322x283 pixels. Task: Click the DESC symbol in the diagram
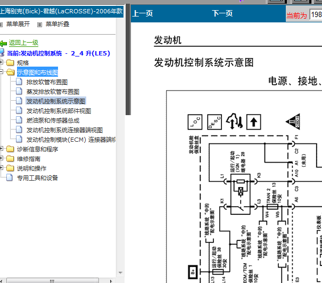214,122
